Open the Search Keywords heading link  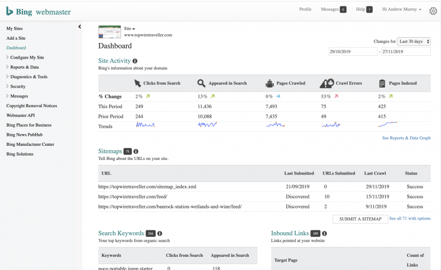point(121,233)
